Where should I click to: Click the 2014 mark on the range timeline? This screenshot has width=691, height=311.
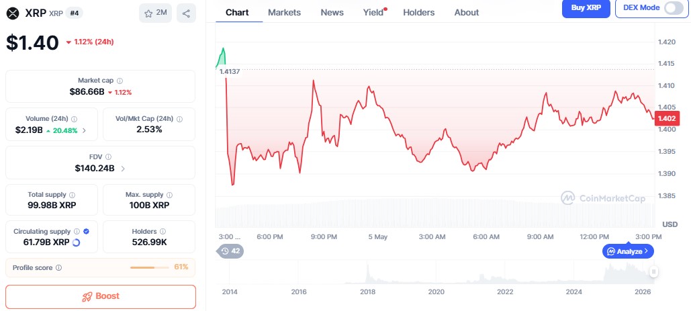[230, 292]
